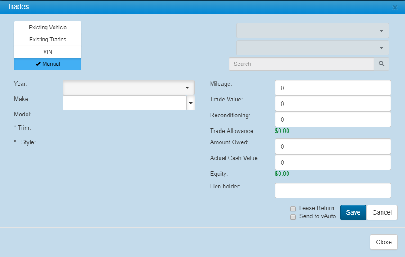Close the Trades dialog with X icon
The height and width of the screenshot is (257, 405).
(395, 8)
